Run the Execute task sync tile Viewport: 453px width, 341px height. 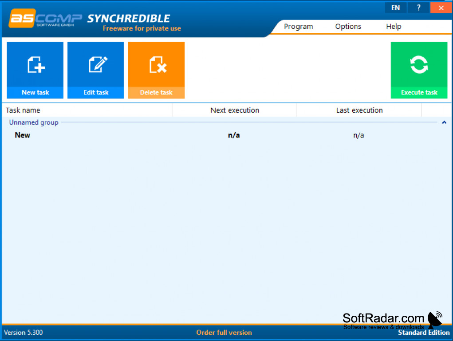[x=419, y=70]
